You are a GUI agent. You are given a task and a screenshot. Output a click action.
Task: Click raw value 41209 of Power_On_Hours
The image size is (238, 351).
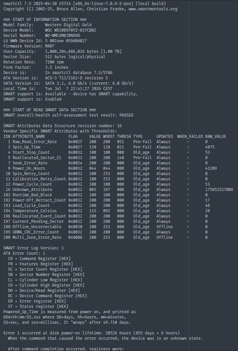click(x=211, y=168)
